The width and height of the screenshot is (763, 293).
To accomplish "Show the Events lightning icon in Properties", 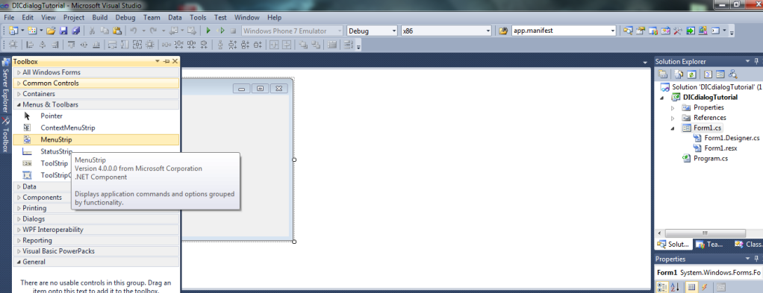I will click(x=704, y=288).
